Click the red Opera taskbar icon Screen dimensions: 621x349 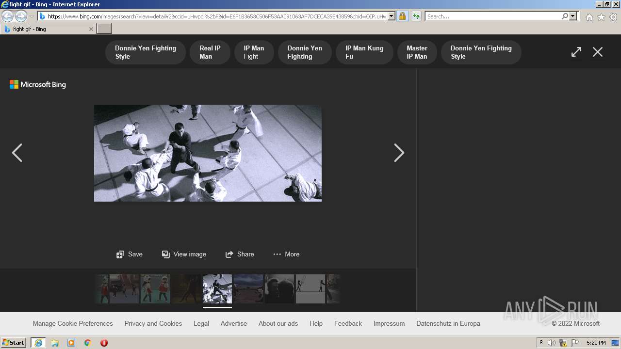(104, 343)
